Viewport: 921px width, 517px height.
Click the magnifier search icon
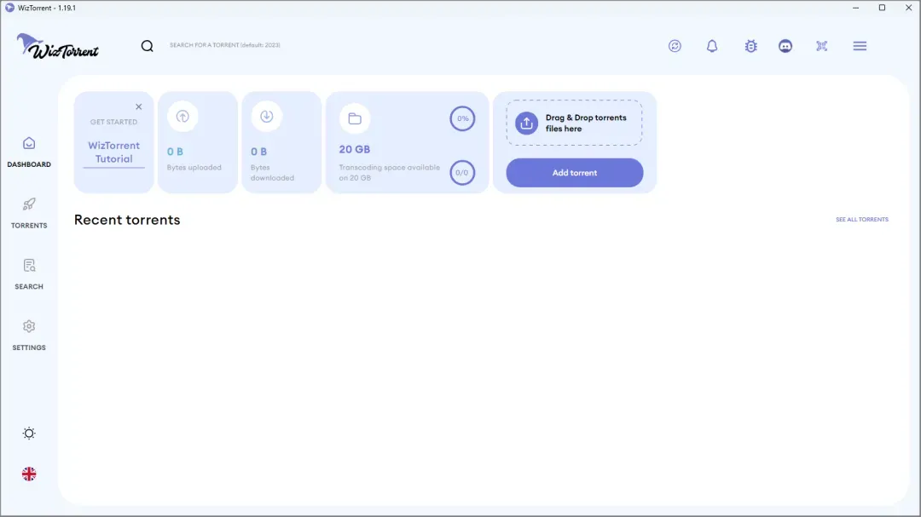147,46
